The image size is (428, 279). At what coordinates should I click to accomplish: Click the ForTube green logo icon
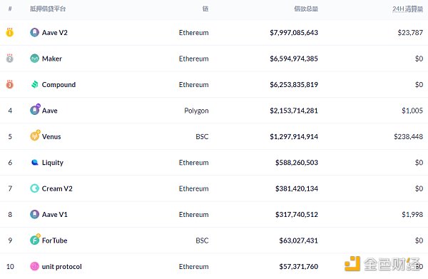[35, 240]
